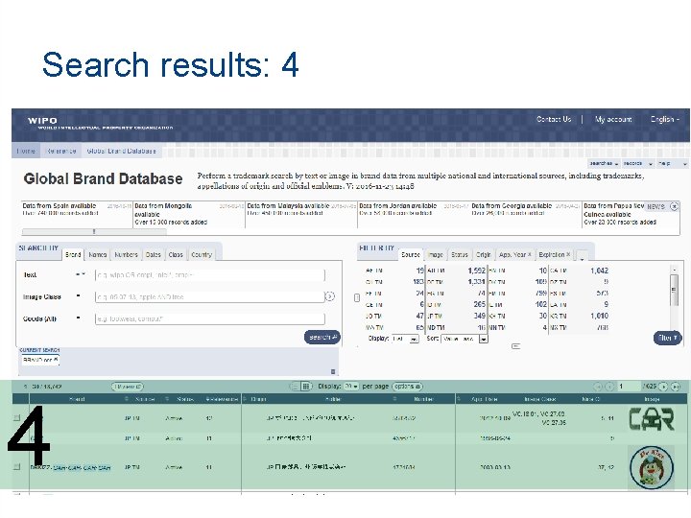Open the round cartoon logo thumbnail
Viewport: 691px width, 518px height.
652,467
